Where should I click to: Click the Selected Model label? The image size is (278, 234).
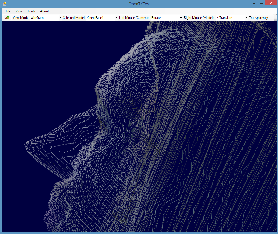point(74,18)
